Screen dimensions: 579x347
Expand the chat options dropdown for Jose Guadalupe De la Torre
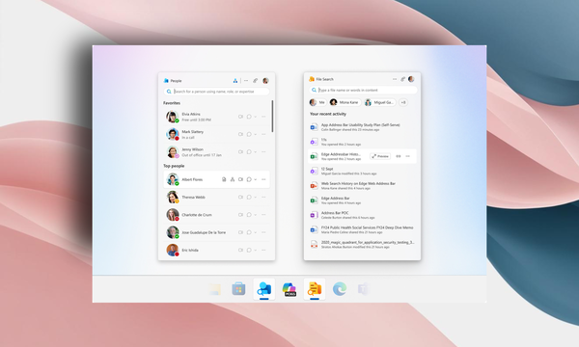point(255,232)
